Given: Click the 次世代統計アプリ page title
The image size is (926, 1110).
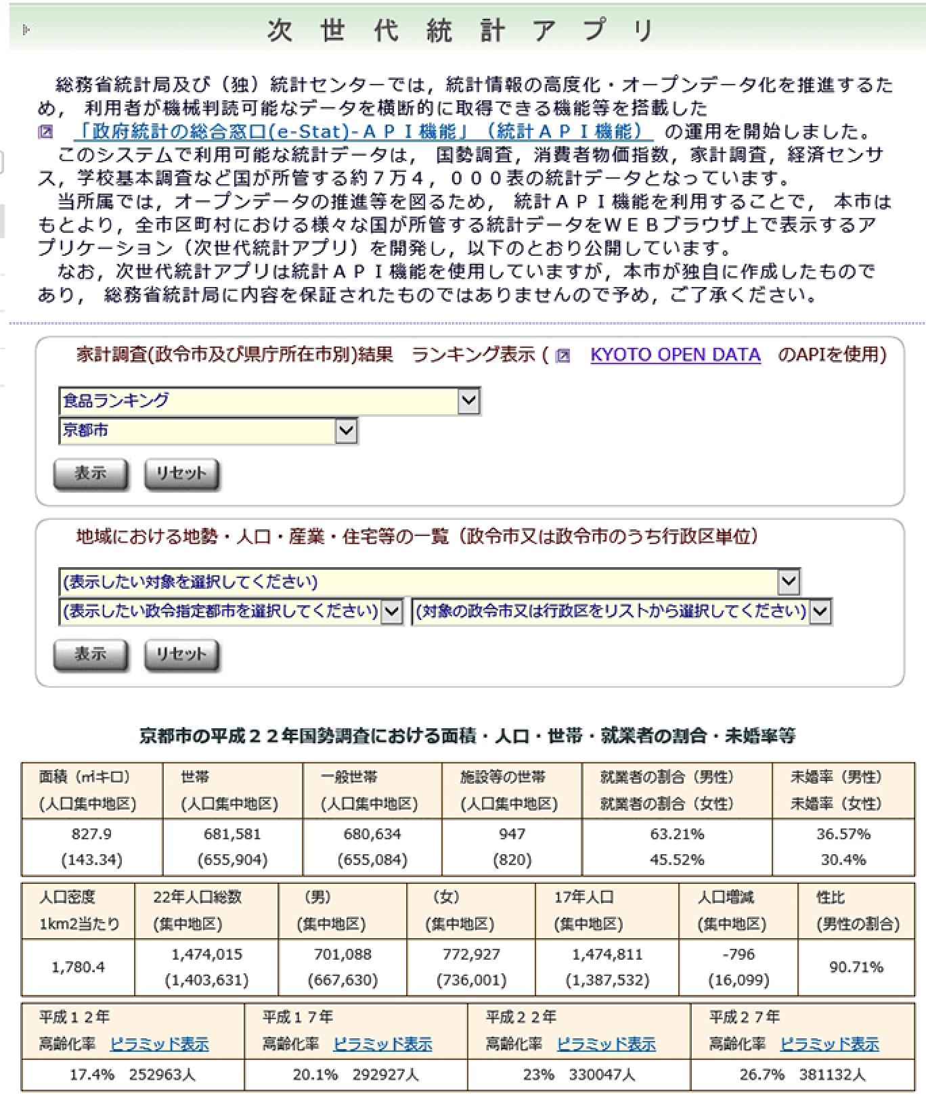Looking at the screenshot, I should (460, 30).
